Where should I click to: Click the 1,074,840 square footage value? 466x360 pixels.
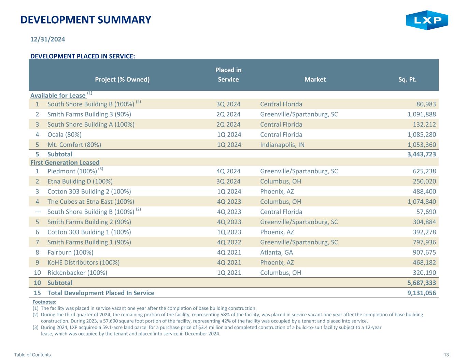click(x=422, y=202)
